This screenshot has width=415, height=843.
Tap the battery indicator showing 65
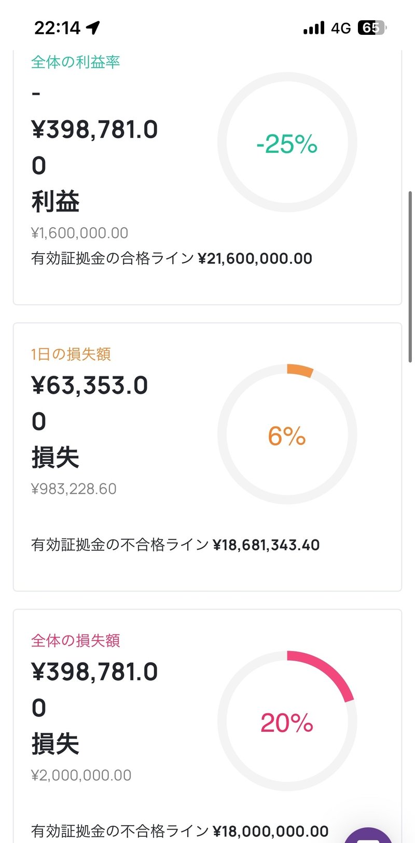point(371,28)
